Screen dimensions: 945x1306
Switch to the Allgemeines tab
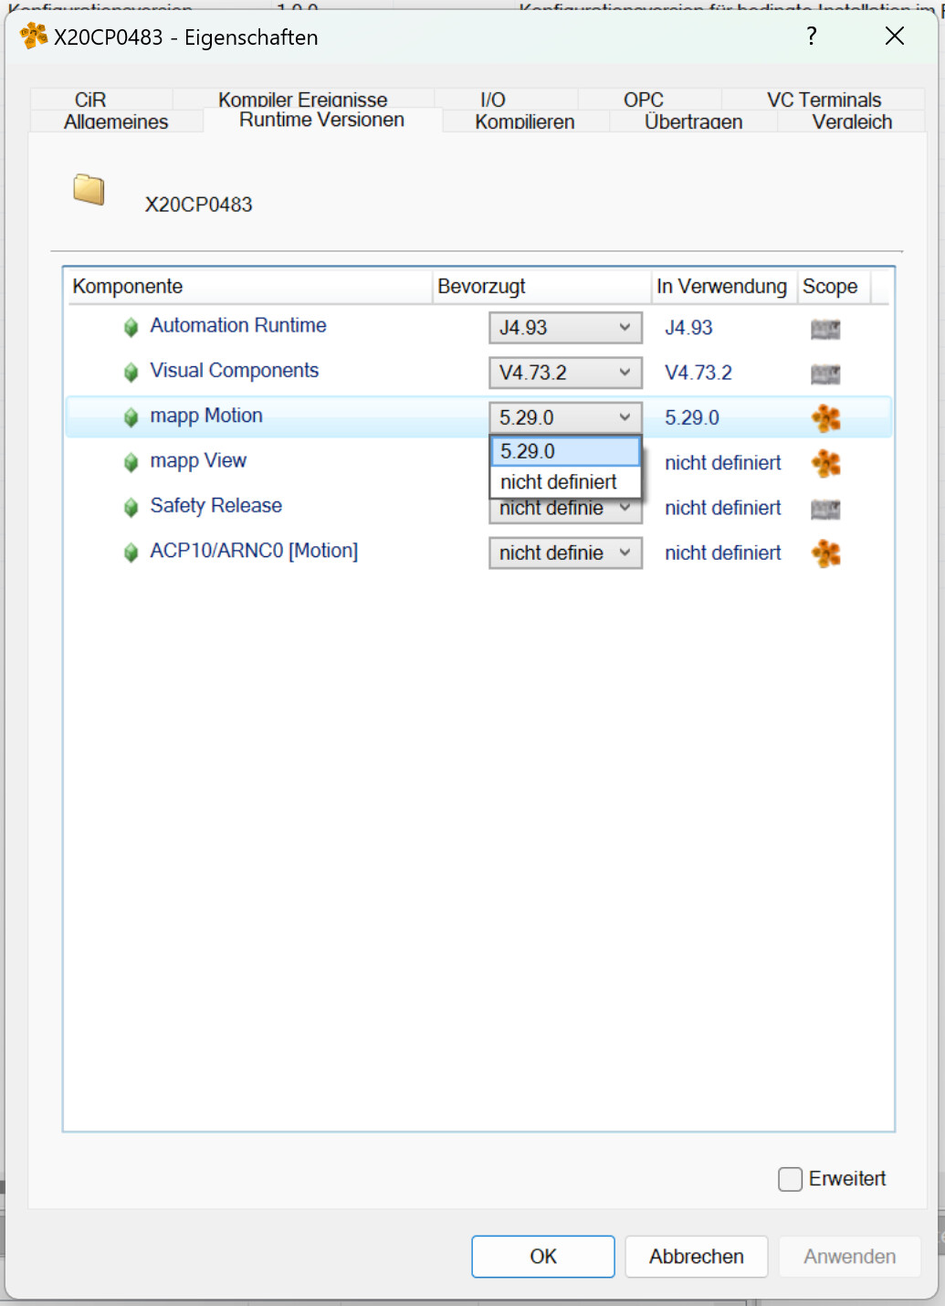point(116,121)
